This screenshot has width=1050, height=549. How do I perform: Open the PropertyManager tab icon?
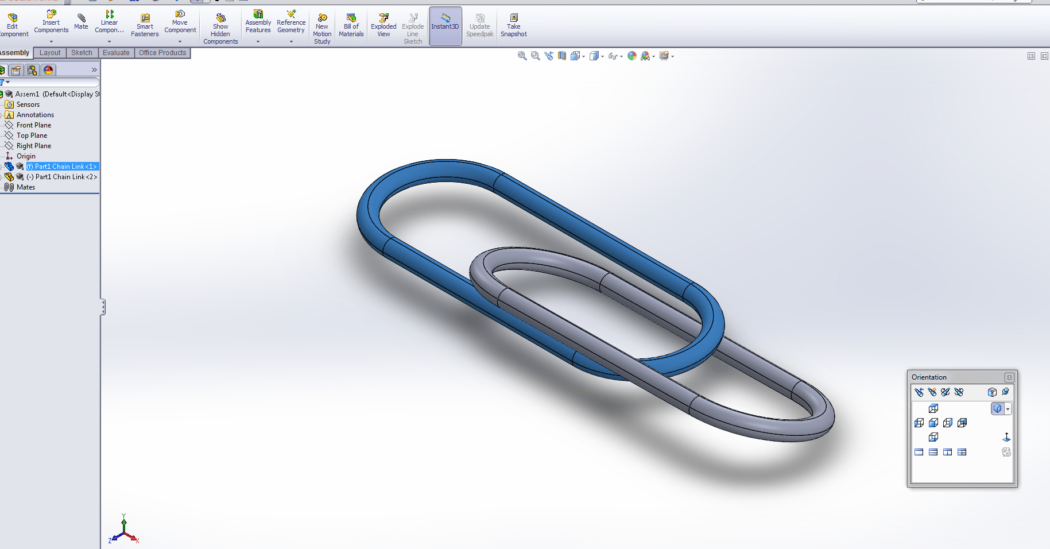click(x=16, y=70)
